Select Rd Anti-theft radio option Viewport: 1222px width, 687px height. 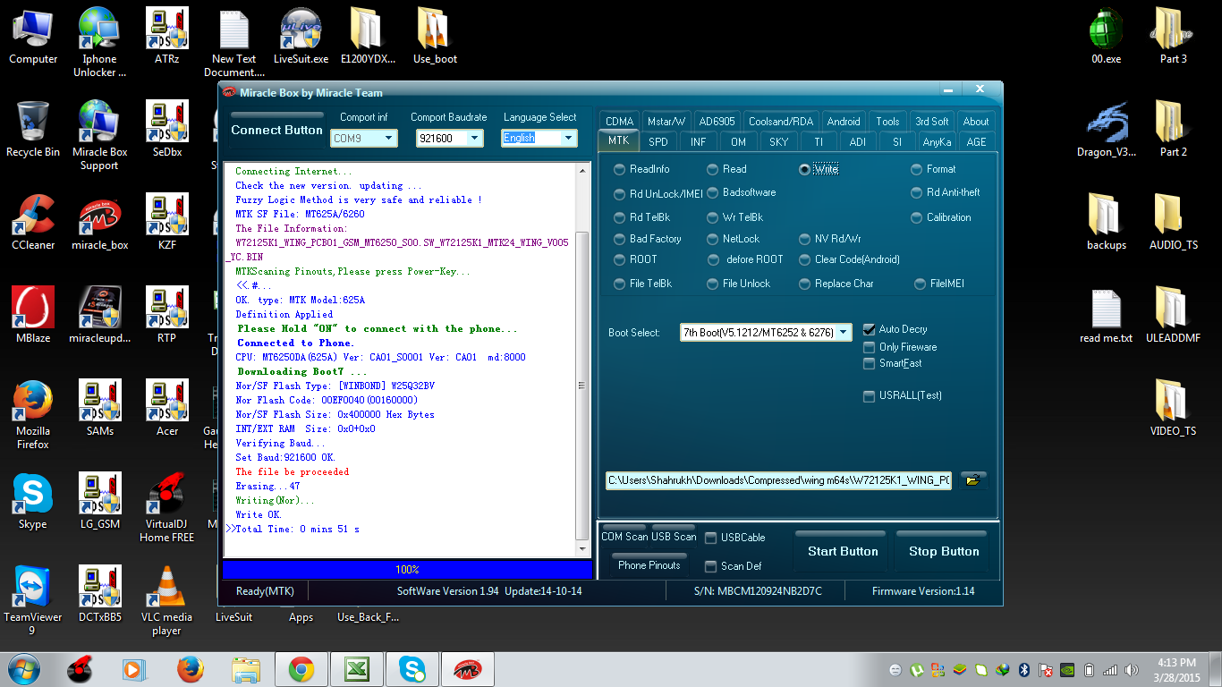[x=946, y=192]
